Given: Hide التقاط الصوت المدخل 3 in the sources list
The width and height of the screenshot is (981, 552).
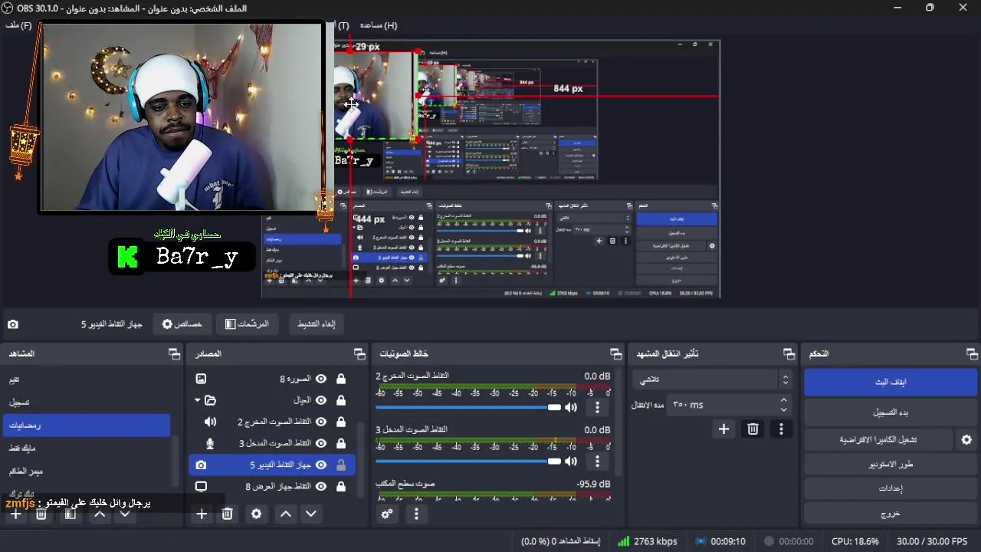Looking at the screenshot, I should 321,443.
